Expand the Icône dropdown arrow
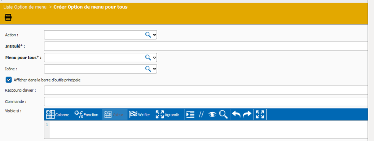The width and height of the screenshot is (374, 141). click(155, 69)
